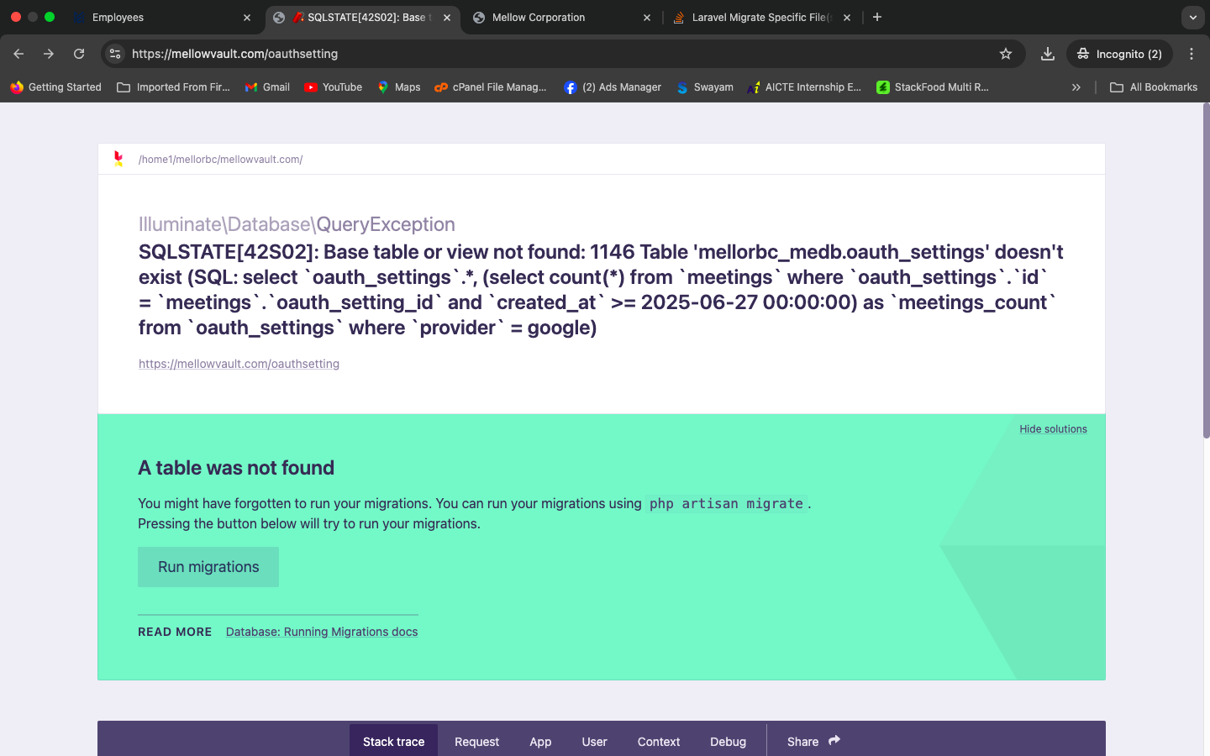This screenshot has width=1210, height=756.
Task: Reload the page with the refresh icon
Action: [x=79, y=54]
